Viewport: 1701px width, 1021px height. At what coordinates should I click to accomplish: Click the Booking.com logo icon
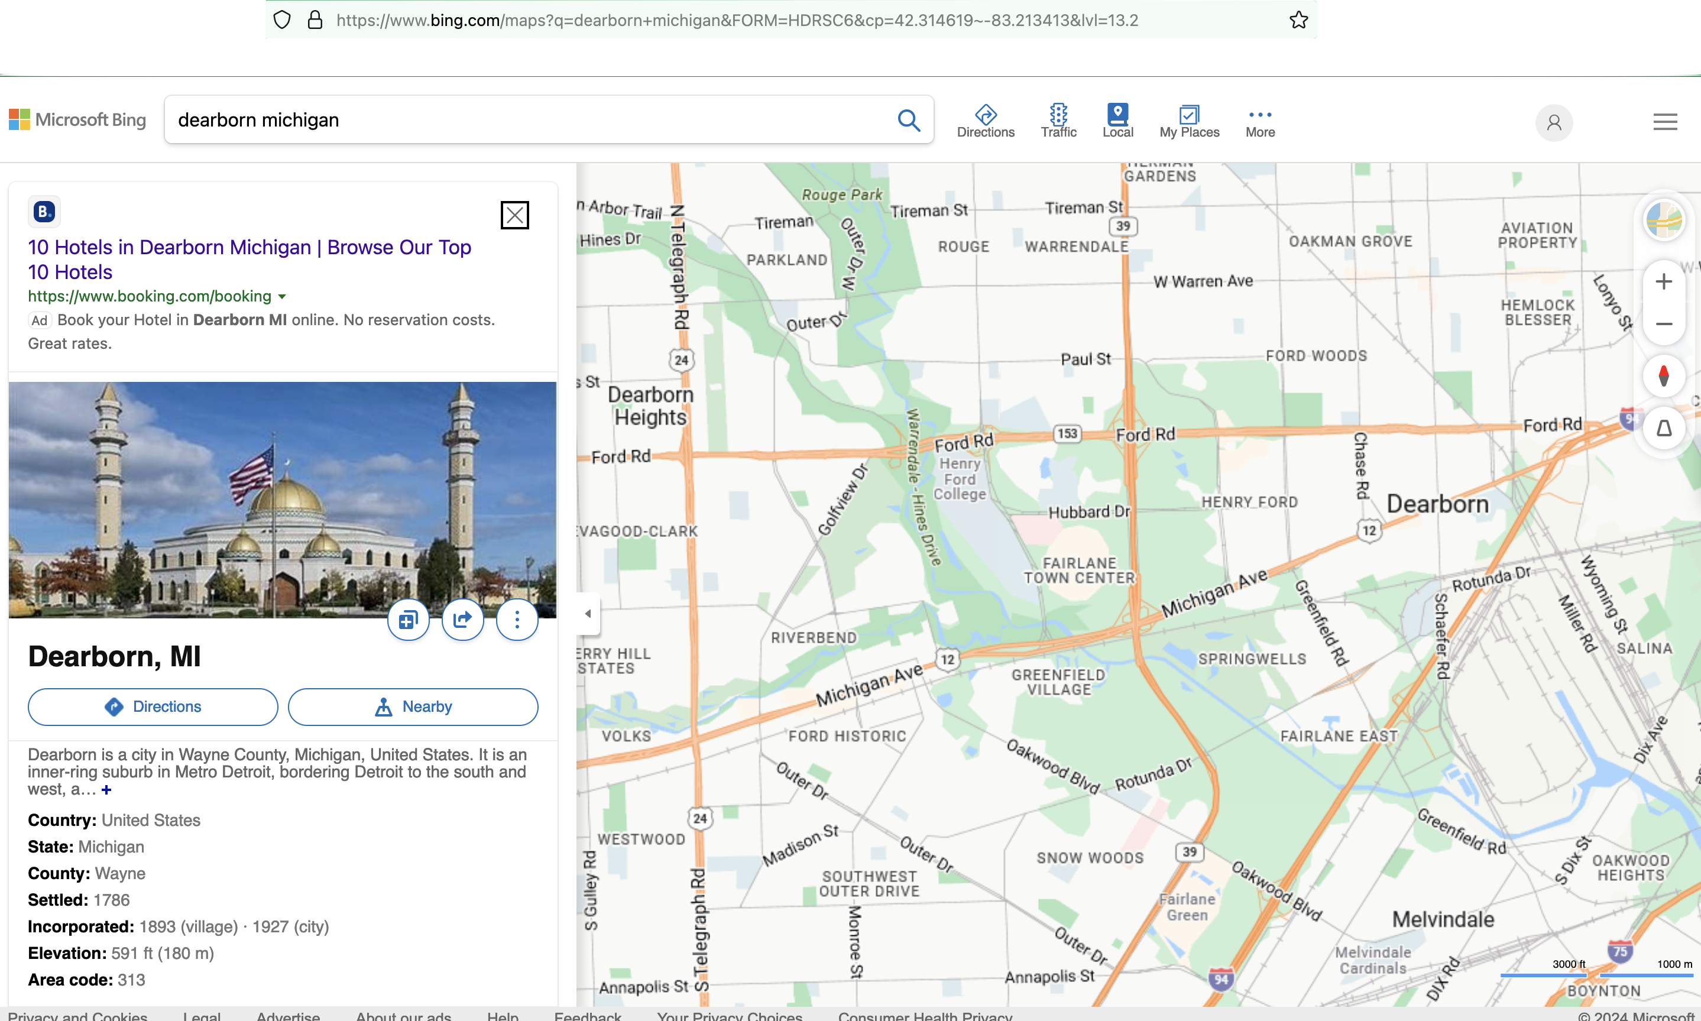click(44, 211)
